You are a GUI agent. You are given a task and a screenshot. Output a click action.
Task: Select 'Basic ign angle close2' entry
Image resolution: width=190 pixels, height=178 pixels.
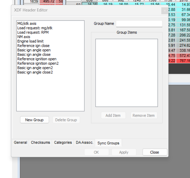tap(35, 72)
